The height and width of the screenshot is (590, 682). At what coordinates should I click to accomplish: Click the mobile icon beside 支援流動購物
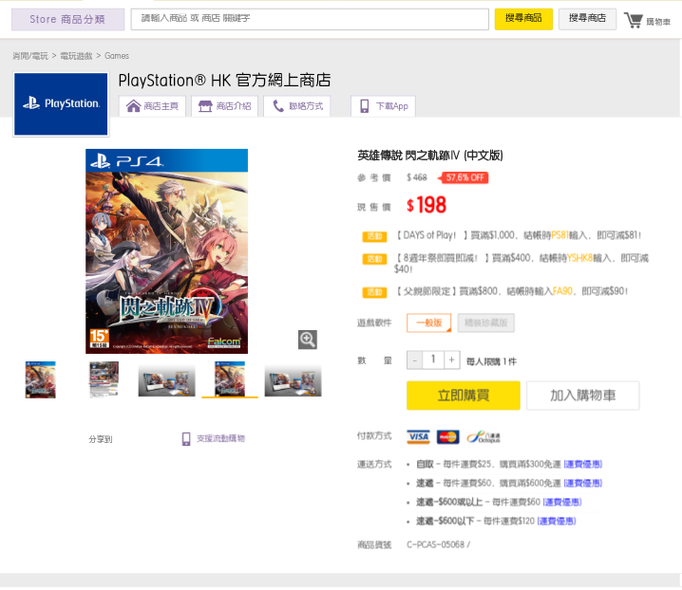tap(186, 439)
